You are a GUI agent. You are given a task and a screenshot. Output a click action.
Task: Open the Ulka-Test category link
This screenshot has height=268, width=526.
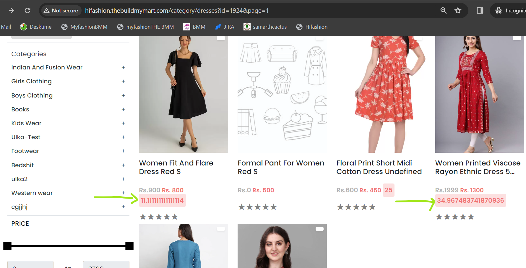26,137
